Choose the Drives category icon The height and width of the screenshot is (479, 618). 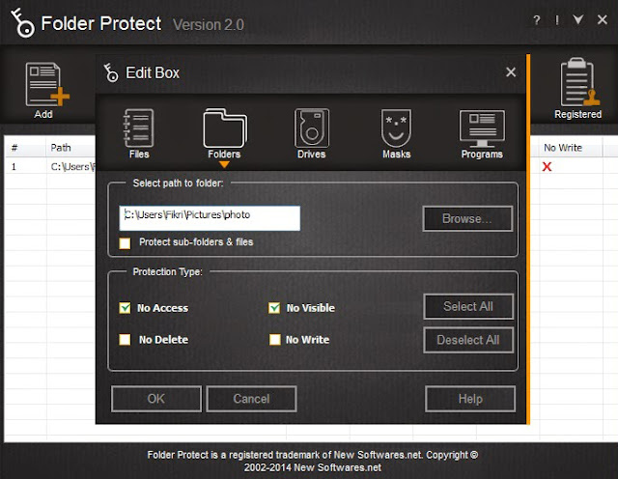pyautogui.click(x=311, y=128)
